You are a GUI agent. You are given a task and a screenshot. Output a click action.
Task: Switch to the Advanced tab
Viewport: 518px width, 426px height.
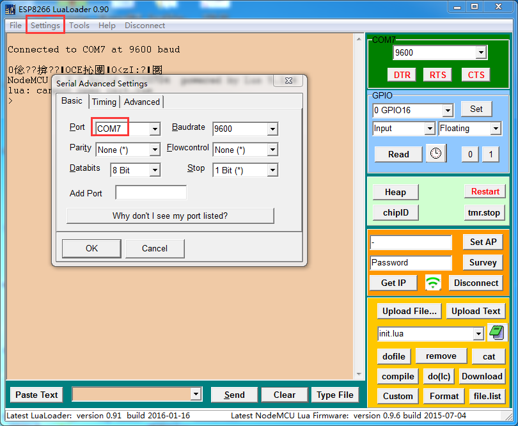142,102
